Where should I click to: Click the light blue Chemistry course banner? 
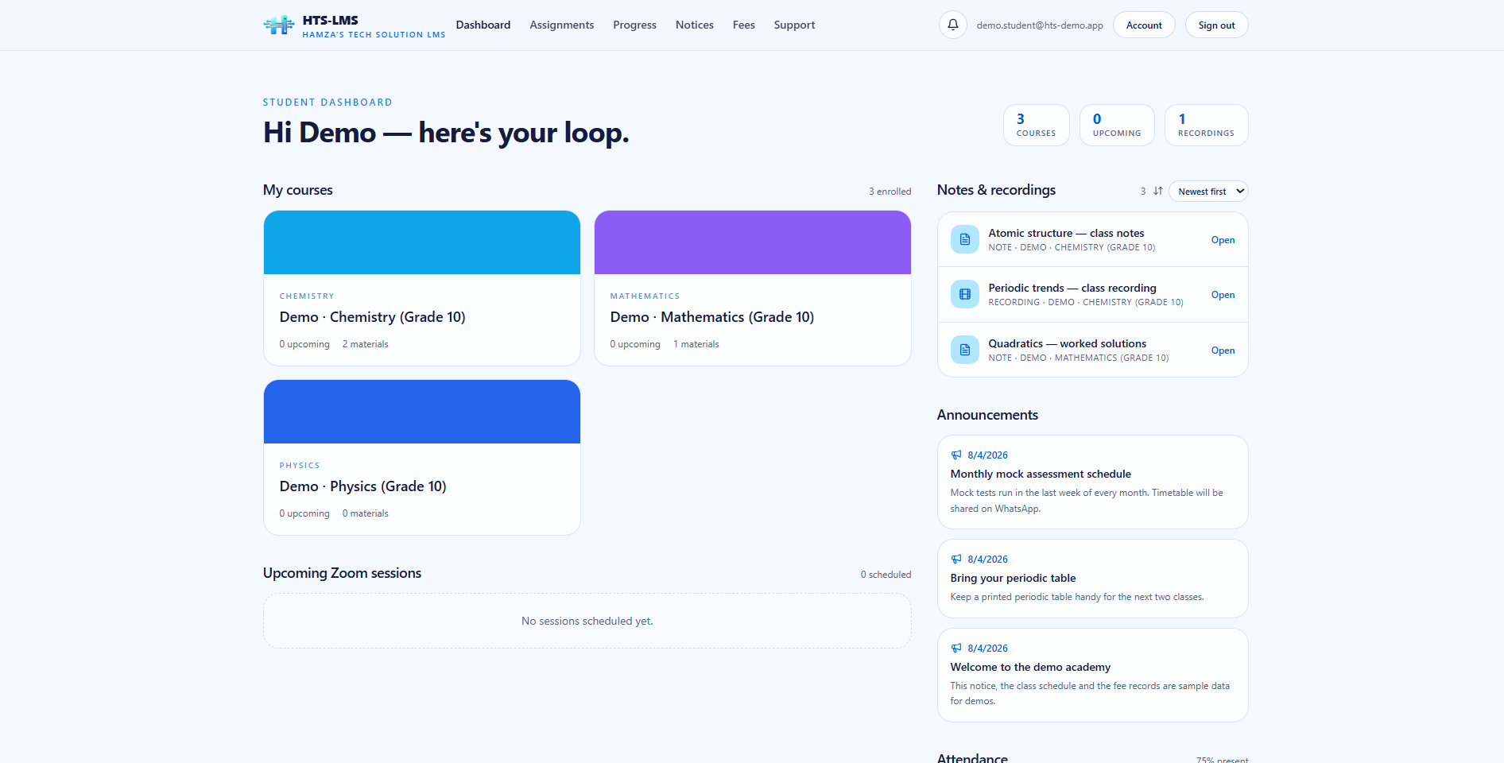422,242
